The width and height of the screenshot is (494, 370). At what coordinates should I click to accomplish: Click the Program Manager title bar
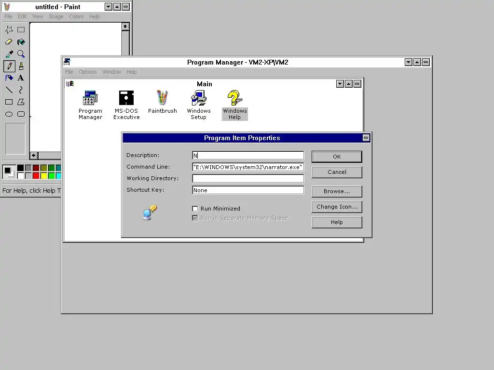point(237,62)
